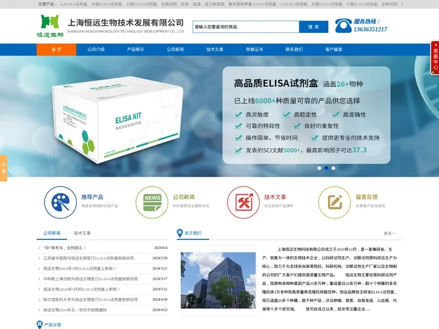Open the 推荐产品 palette circle icon

[60, 202]
